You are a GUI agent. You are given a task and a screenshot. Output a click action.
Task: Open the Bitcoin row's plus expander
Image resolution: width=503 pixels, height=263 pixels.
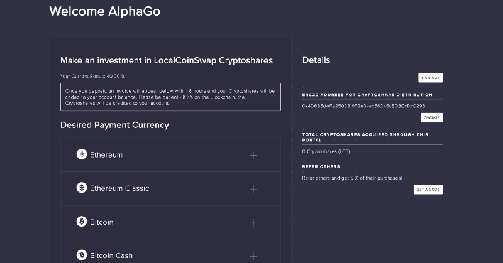coord(253,222)
